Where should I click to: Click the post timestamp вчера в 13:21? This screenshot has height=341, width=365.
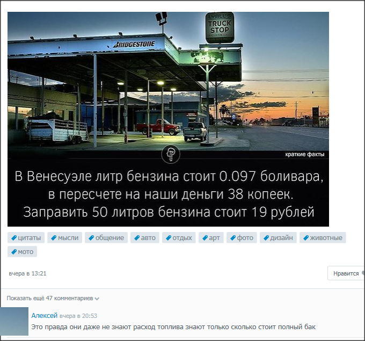(x=27, y=273)
